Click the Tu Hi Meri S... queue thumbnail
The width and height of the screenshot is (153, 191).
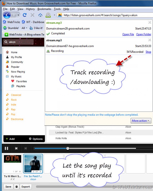click(12, 163)
